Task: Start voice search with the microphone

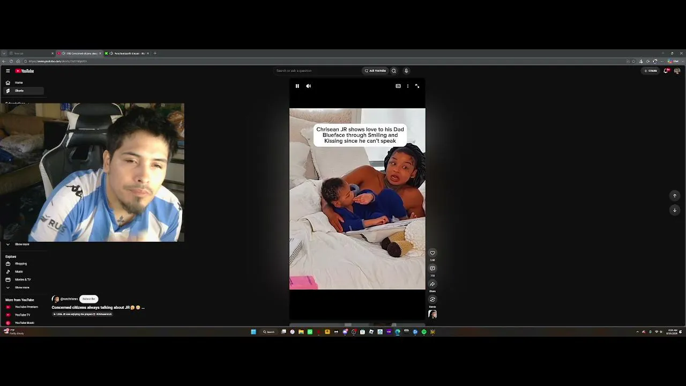Action: click(406, 71)
